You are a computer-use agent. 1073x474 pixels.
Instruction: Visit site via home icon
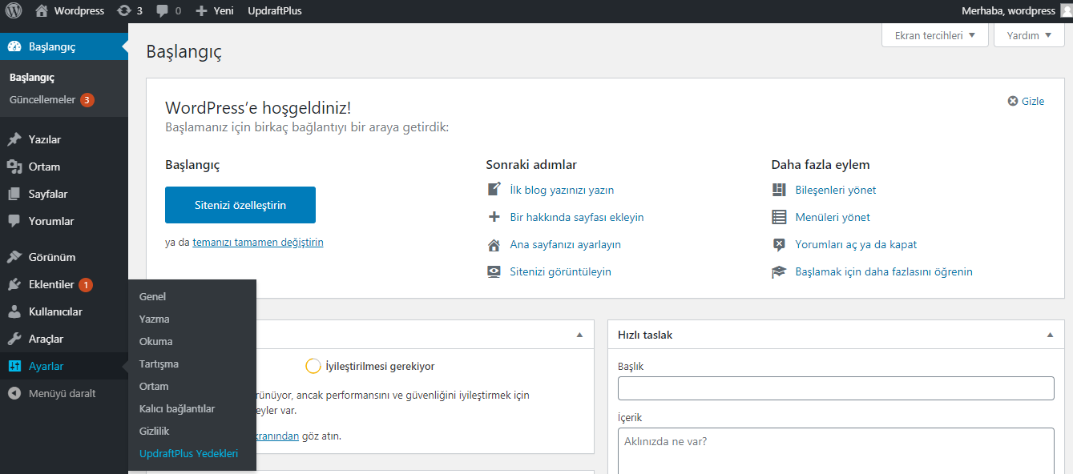pos(42,11)
